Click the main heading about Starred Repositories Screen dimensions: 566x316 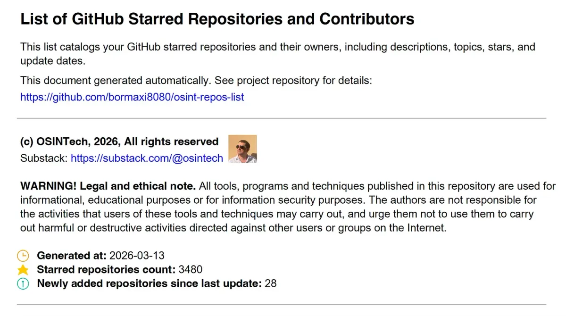(x=217, y=19)
